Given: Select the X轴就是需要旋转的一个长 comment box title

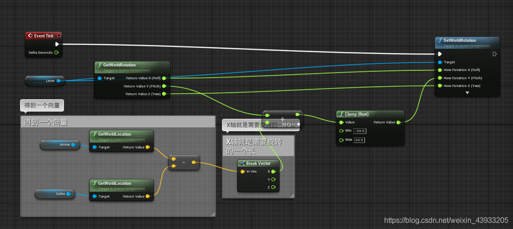Looking at the screenshot, I should click(258, 146).
